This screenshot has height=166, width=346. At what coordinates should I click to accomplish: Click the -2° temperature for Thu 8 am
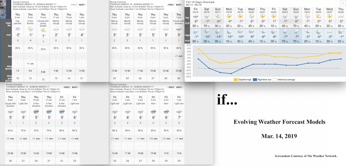(x=18, y=35)
